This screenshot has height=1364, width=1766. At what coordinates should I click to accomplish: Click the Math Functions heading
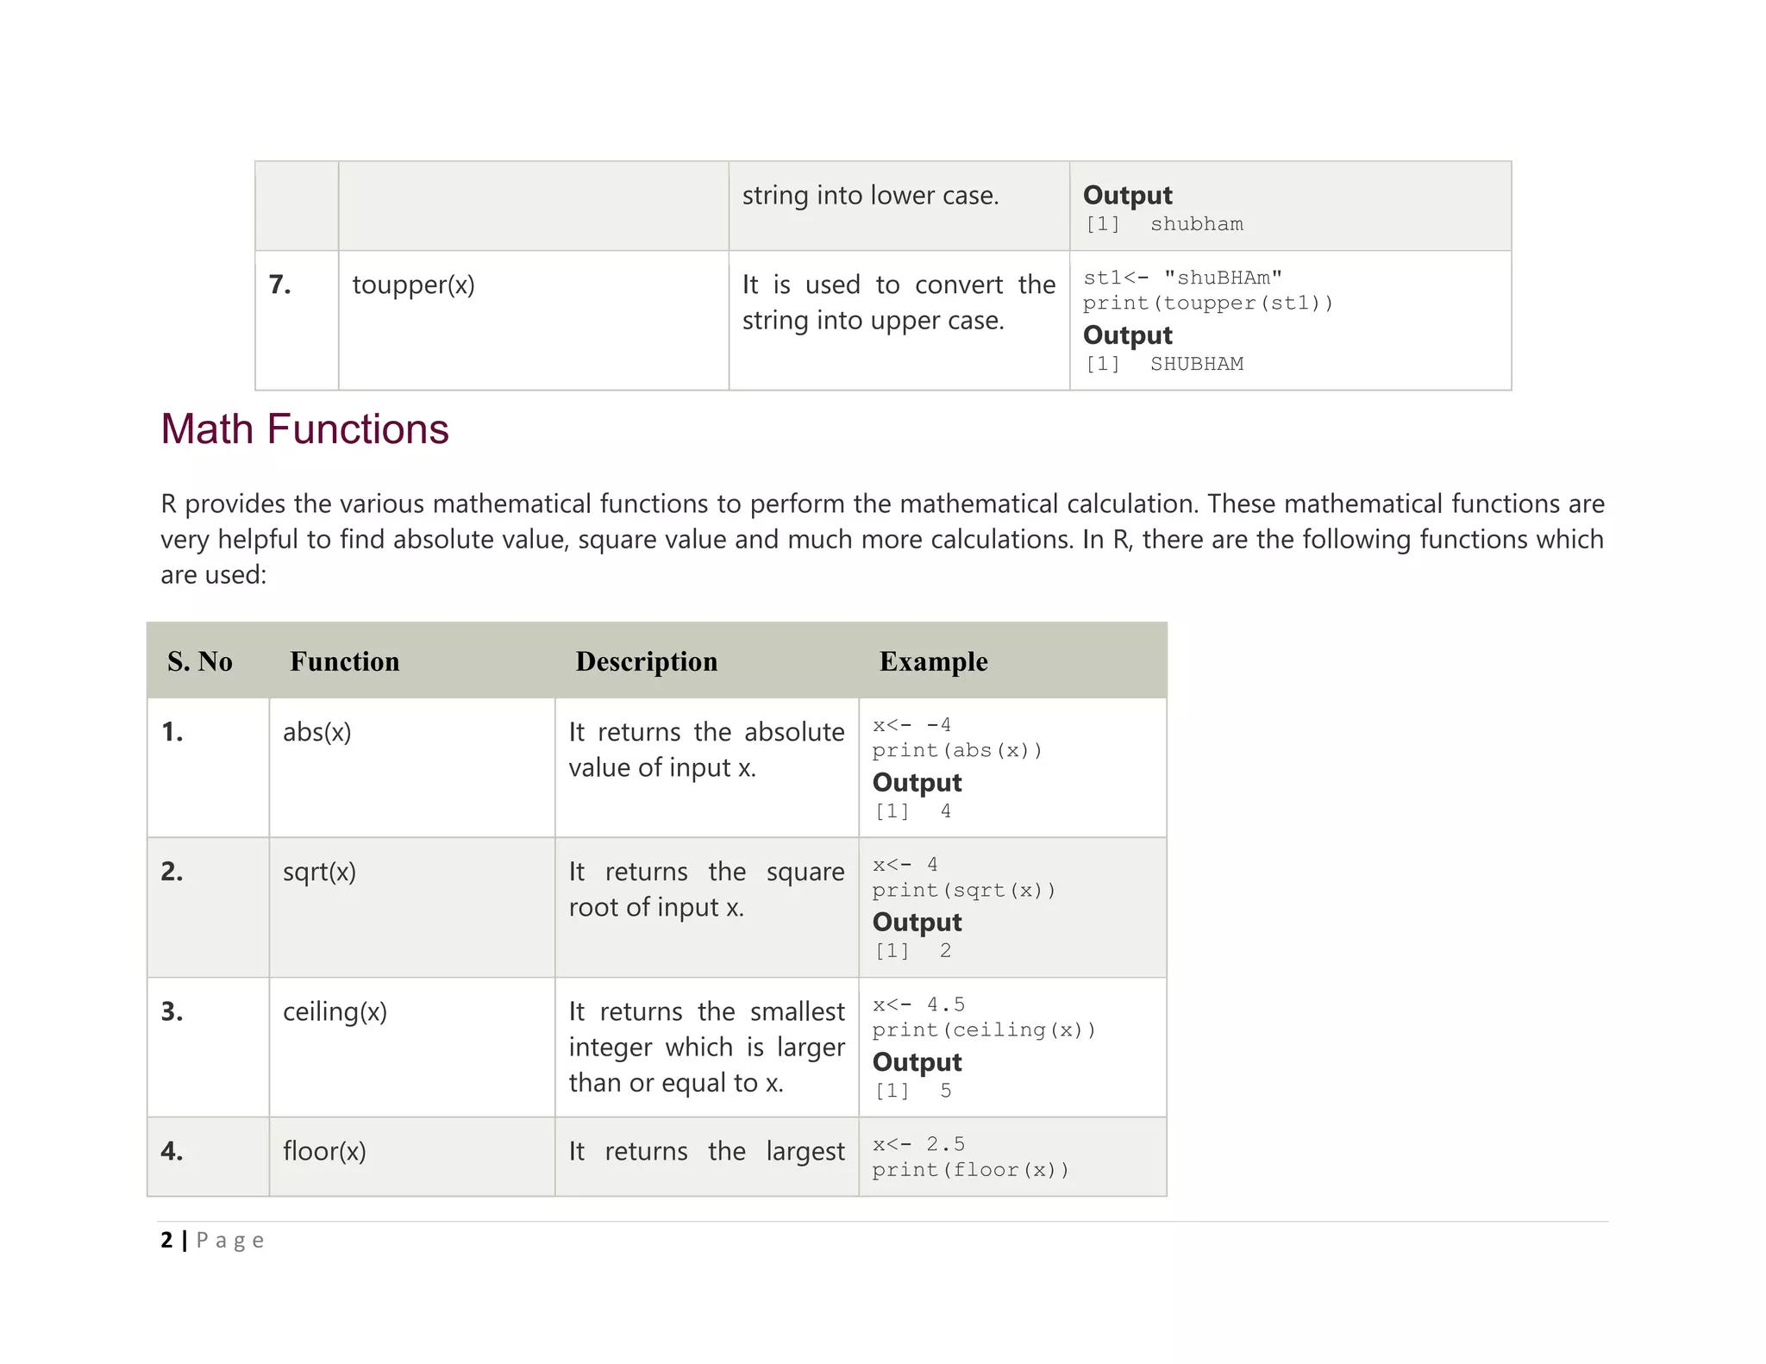[x=304, y=429]
